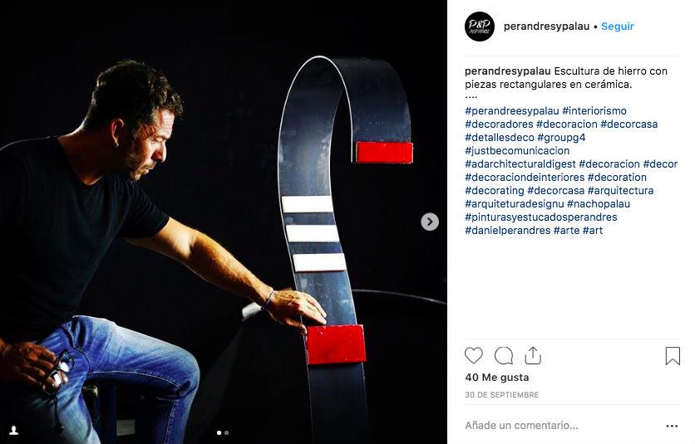Share the post using the share icon

click(x=533, y=355)
